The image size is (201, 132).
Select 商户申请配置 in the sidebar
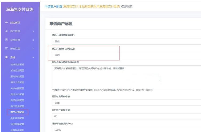click(17, 112)
